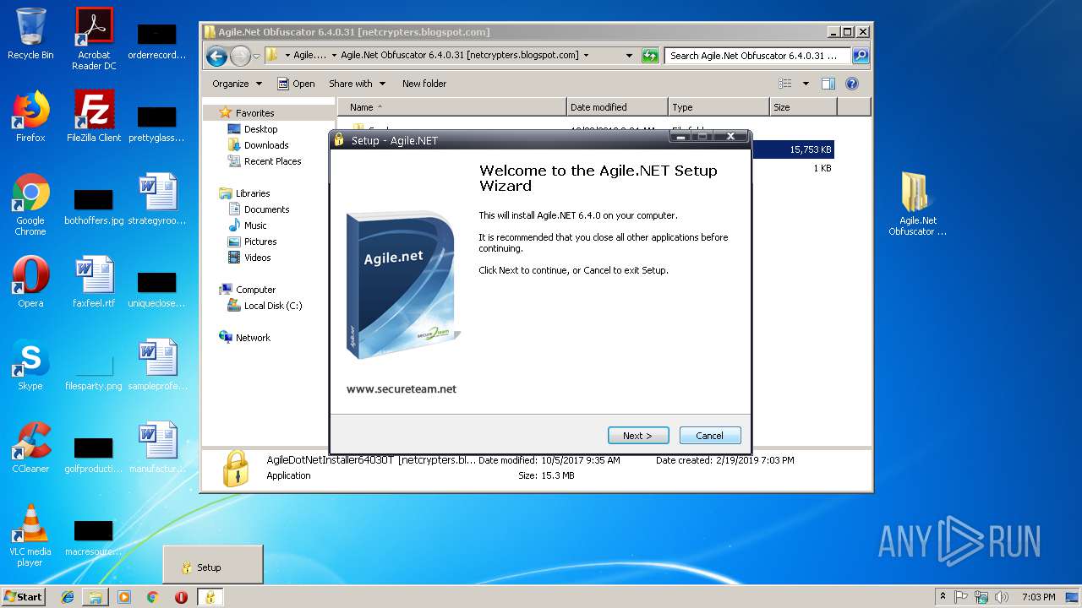The height and width of the screenshot is (608, 1082).
Task: Launch FileZilla Client shortcut
Action: [x=94, y=117]
